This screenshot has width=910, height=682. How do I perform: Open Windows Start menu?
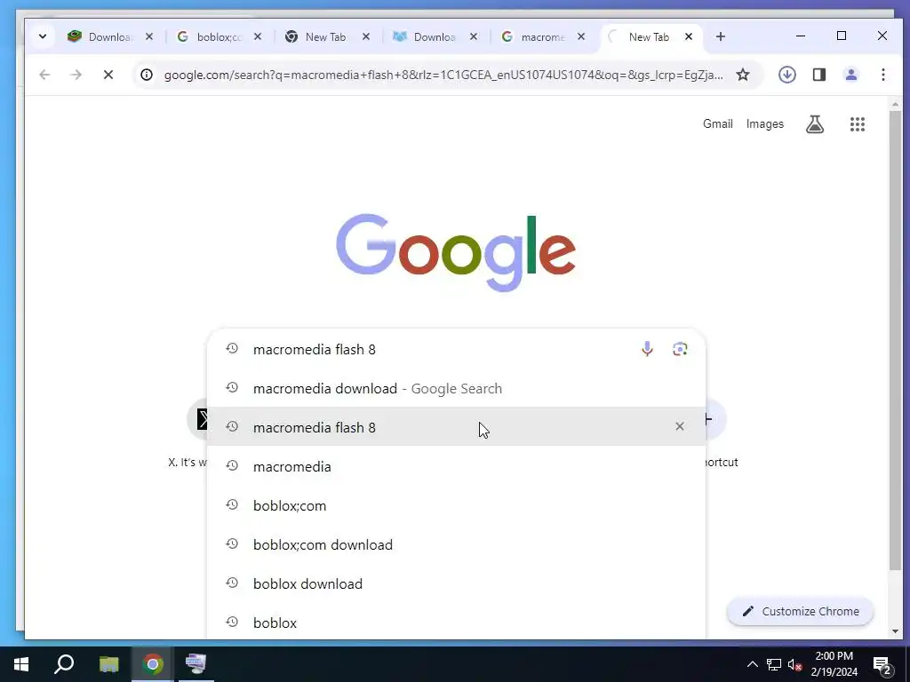[x=21, y=664]
